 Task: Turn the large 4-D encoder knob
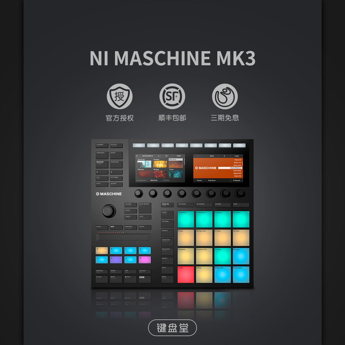pyautogui.click(x=109, y=211)
